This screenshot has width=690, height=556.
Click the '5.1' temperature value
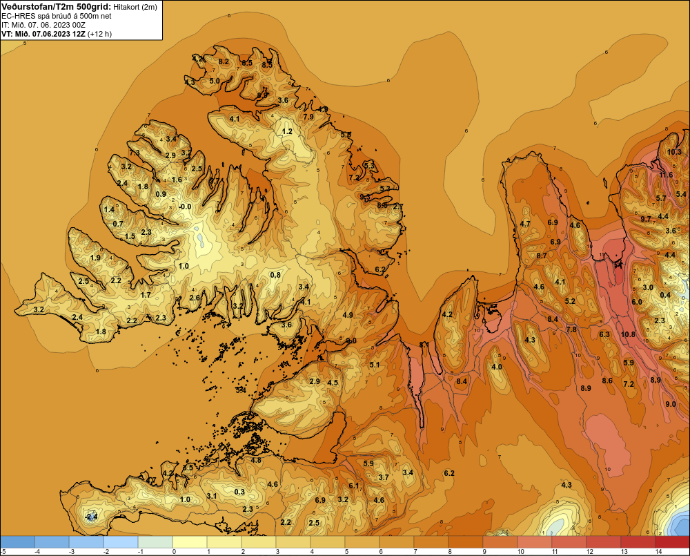click(375, 365)
